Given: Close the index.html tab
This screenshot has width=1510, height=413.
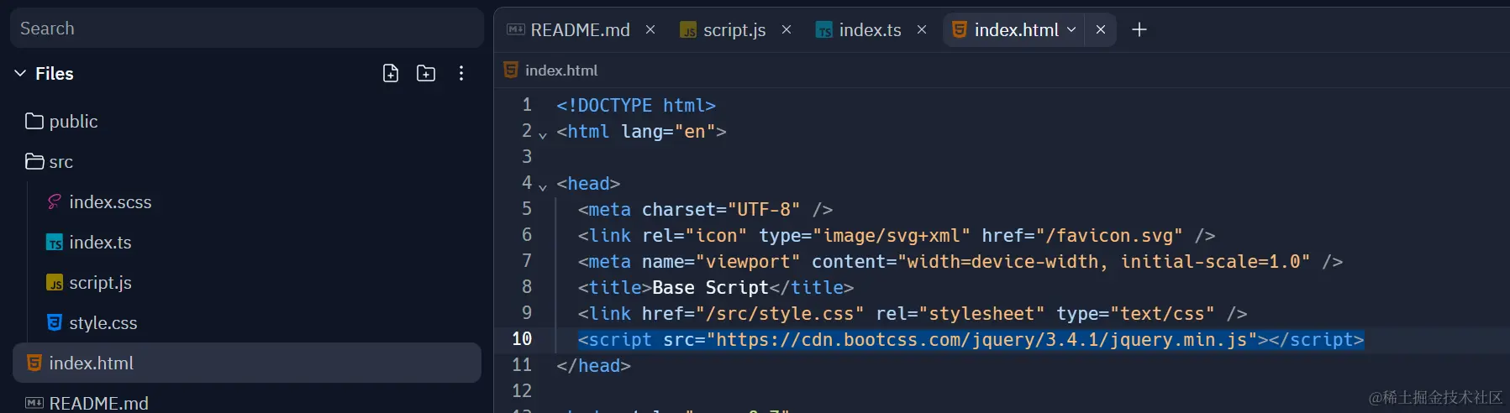Looking at the screenshot, I should [1101, 29].
